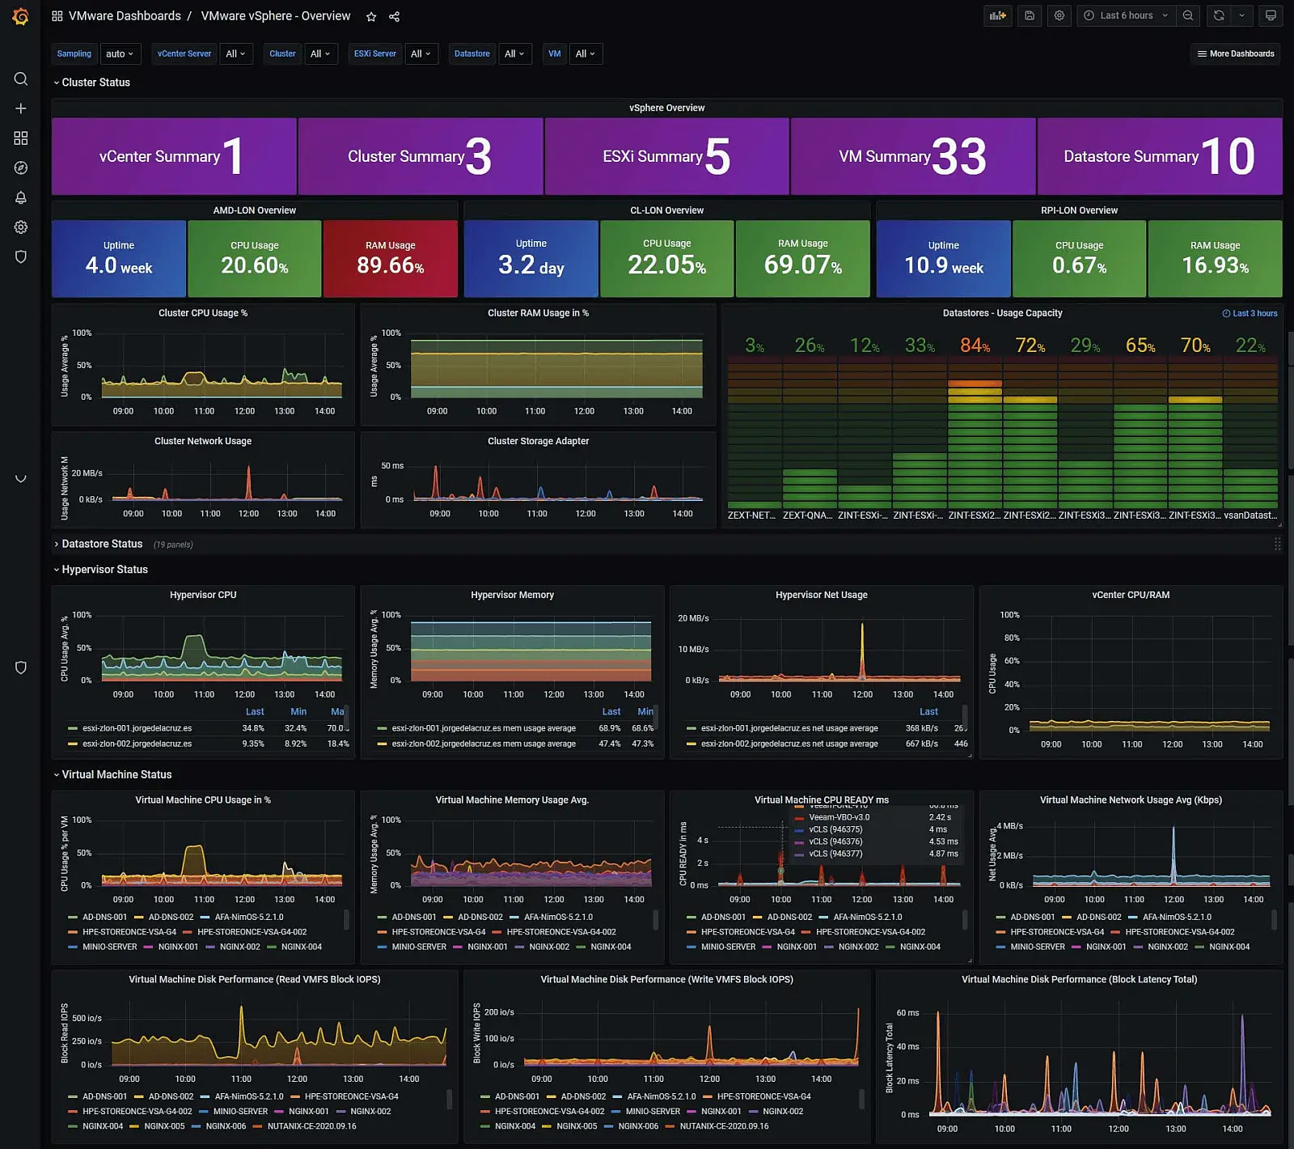Open Cluster RAM Usage panel title menu
The width and height of the screenshot is (1294, 1149).
tap(538, 313)
